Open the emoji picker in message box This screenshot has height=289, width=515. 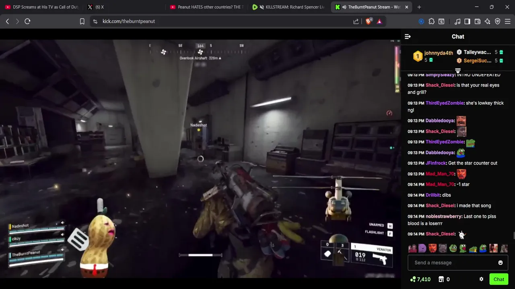[x=501, y=263]
